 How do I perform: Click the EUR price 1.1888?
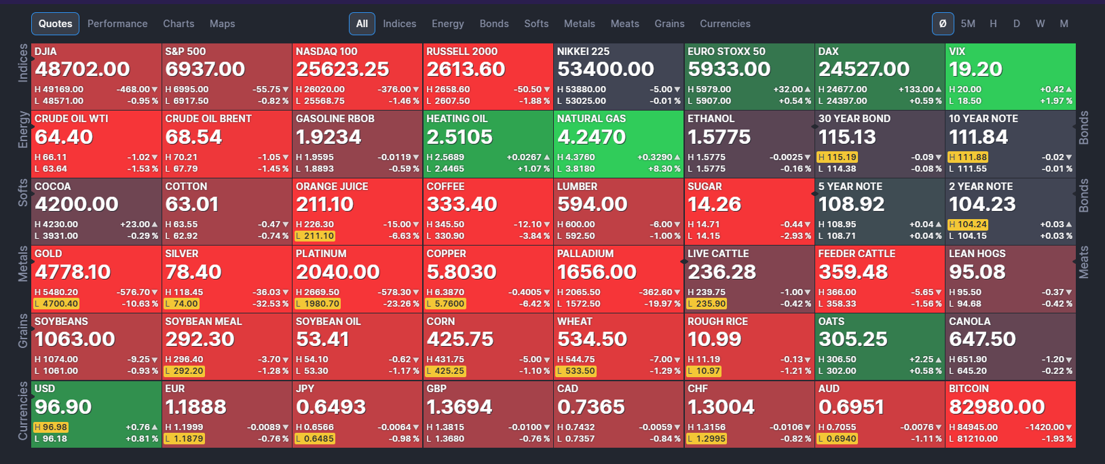pyautogui.click(x=195, y=407)
